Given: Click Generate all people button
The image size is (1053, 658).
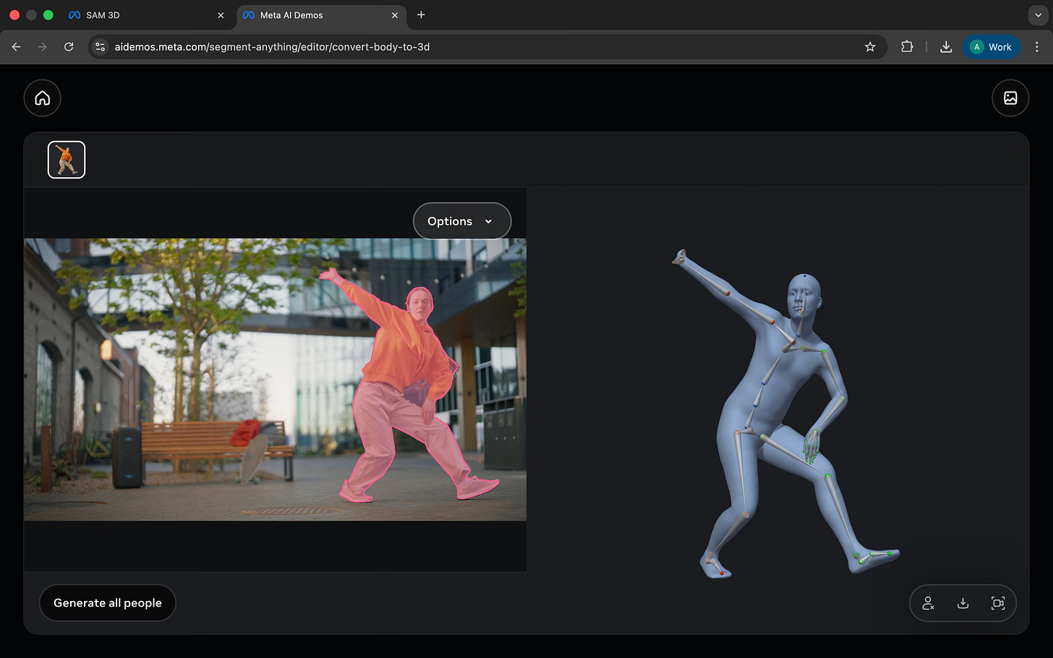Looking at the screenshot, I should 108,603.
